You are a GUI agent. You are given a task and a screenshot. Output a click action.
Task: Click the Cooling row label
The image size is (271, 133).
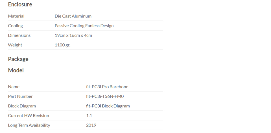pos(15,26)
